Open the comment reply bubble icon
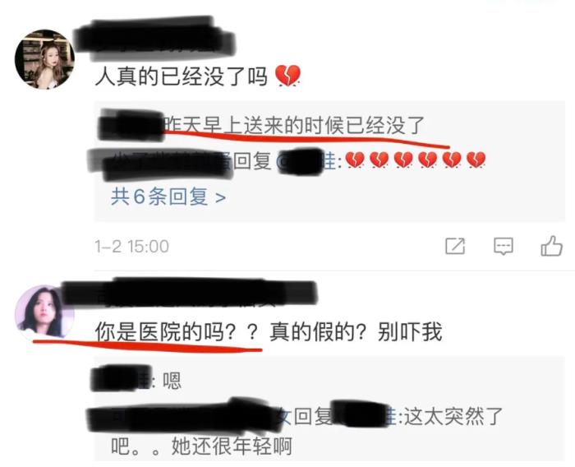 (503, 246)
